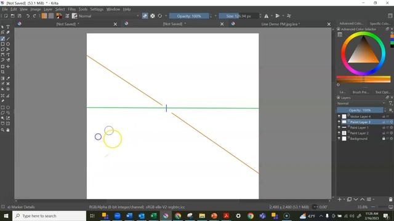Open the File menu

tap(5, 9)
